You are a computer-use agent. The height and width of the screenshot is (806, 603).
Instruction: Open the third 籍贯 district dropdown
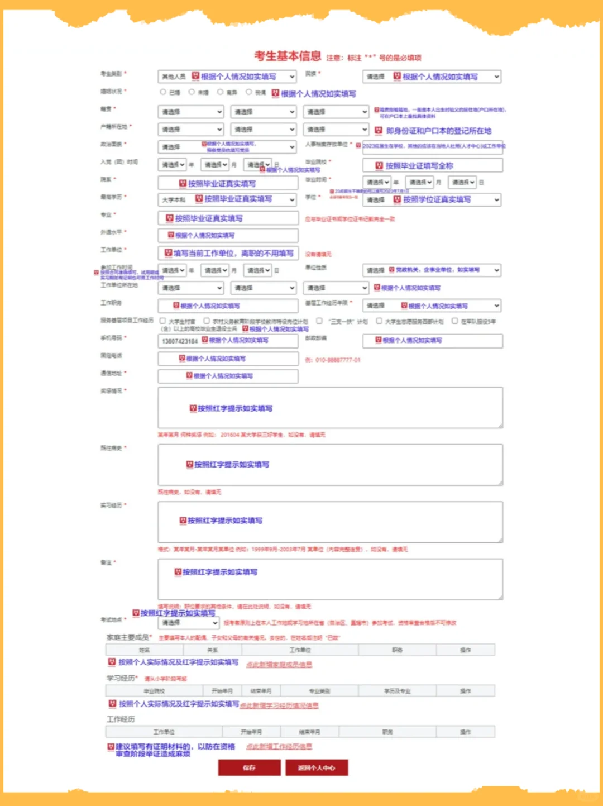(336, 112)
